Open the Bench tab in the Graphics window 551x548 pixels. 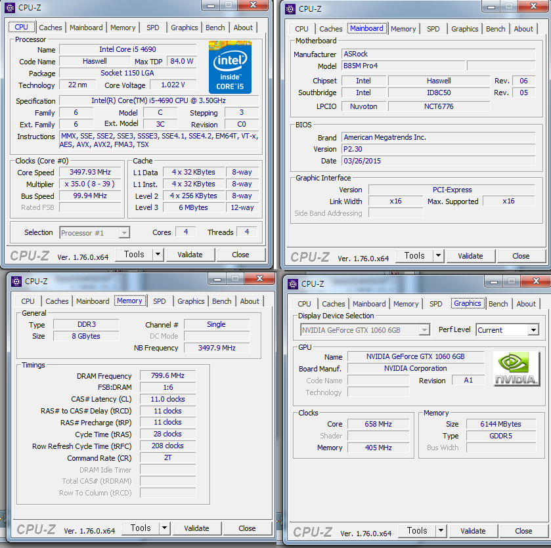498,304
